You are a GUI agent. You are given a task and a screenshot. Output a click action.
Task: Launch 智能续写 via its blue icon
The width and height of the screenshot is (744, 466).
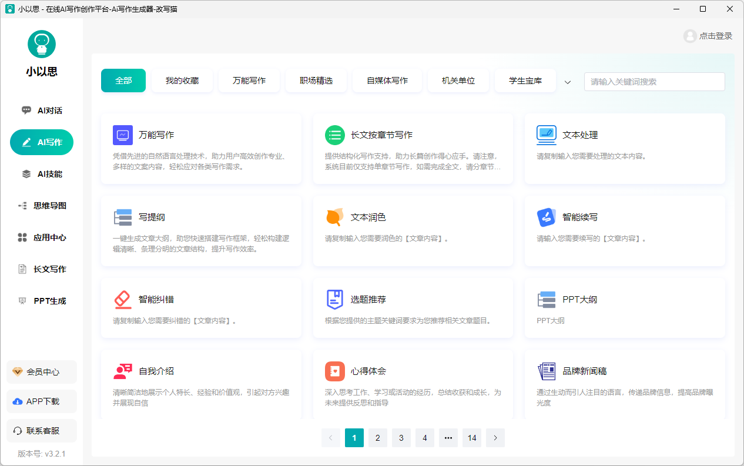(x=547, y=217)
